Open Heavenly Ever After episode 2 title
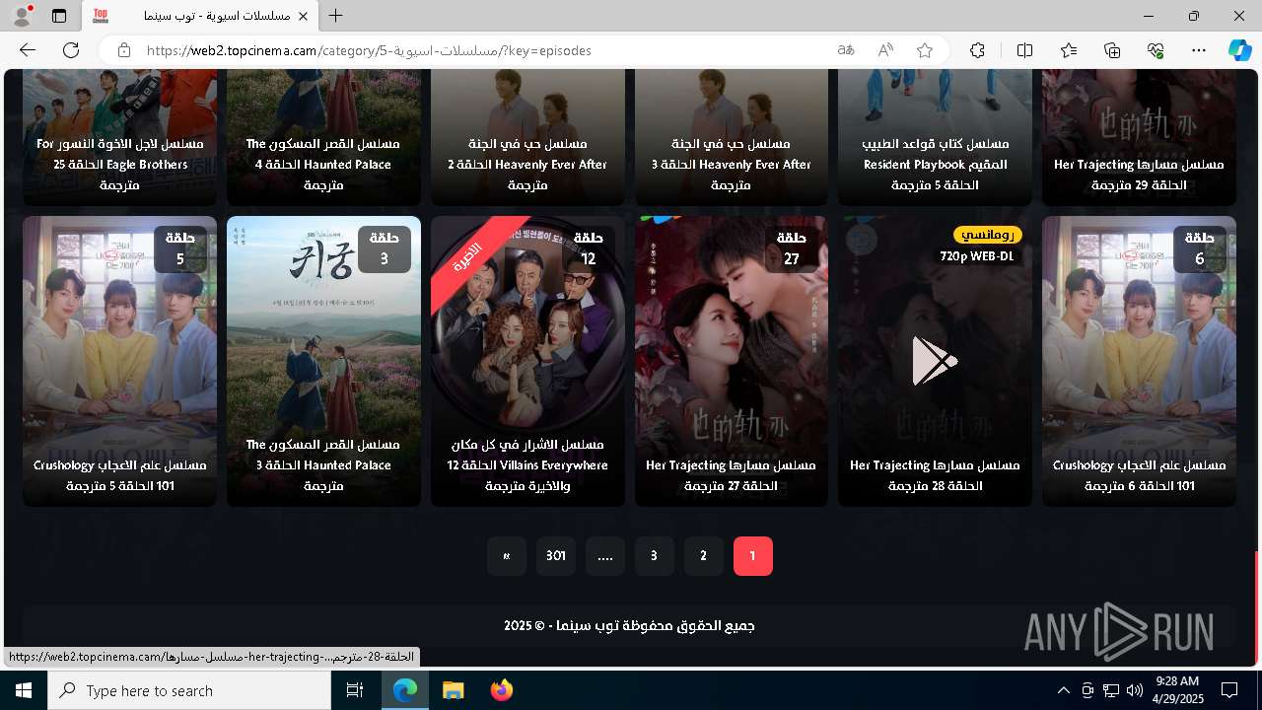This screenshot has width=1262, height=710. pos(527,164)
